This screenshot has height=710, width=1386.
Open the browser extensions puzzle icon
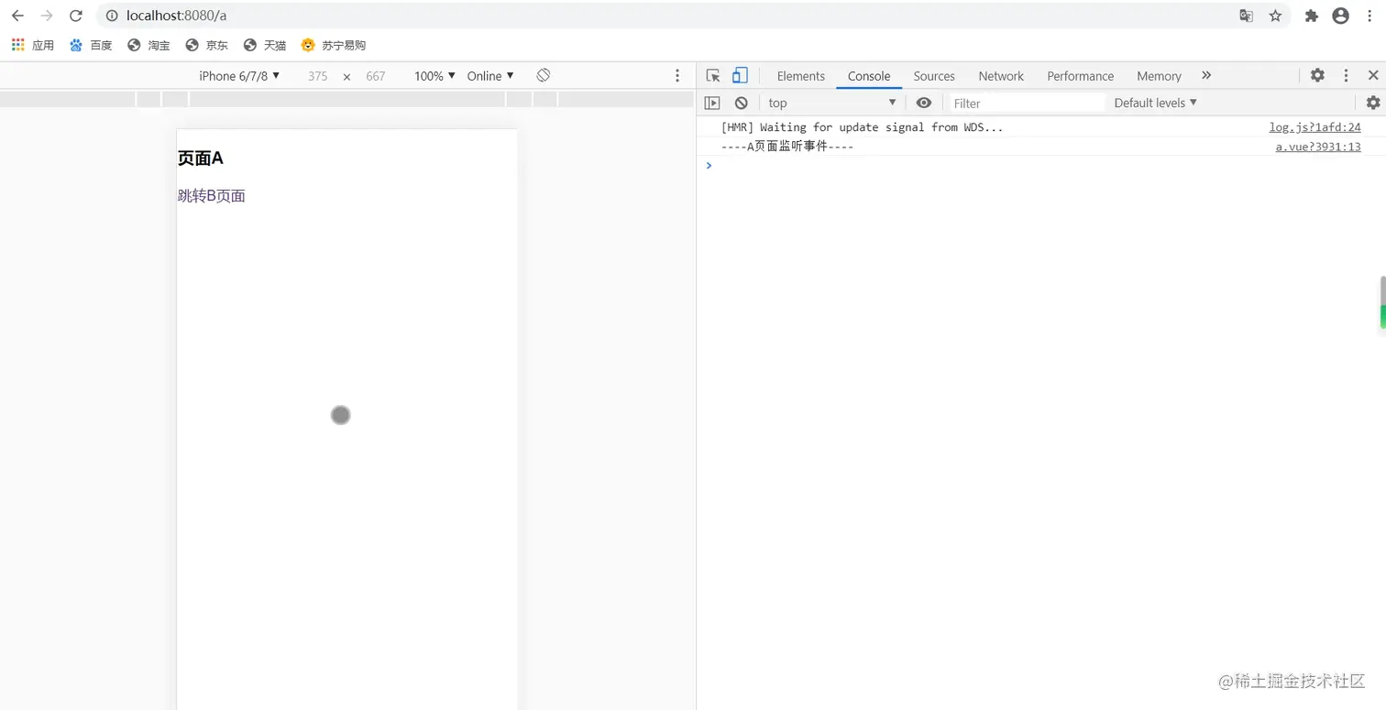[x=1312, y=16]
